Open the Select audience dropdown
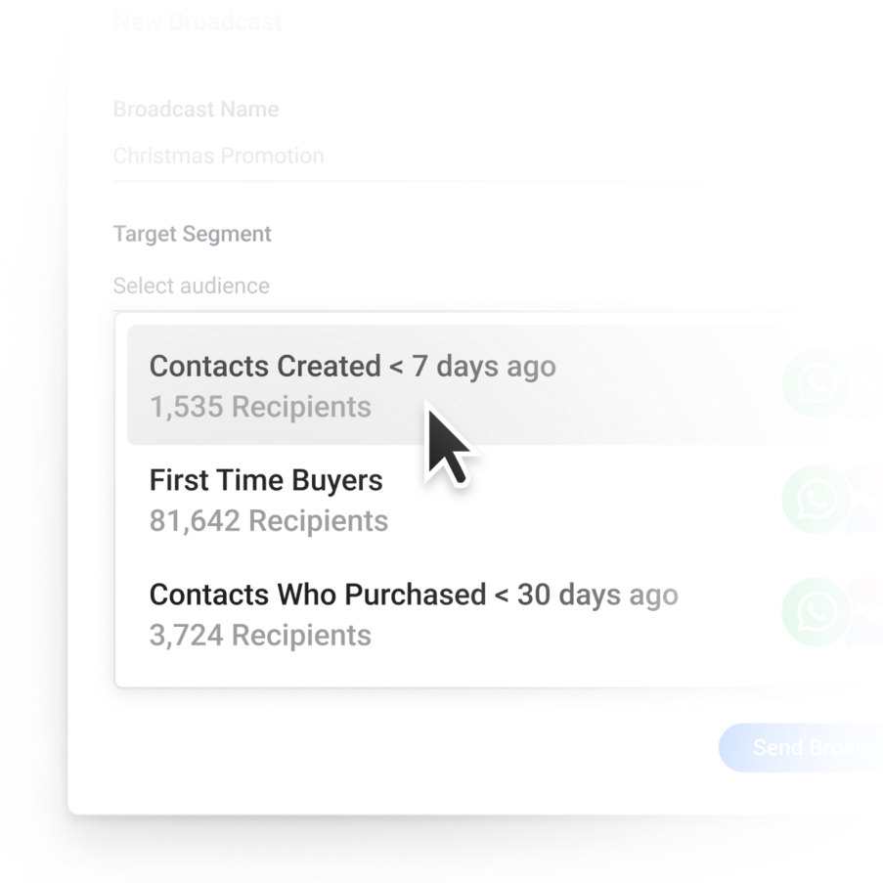 coord(498,287)
